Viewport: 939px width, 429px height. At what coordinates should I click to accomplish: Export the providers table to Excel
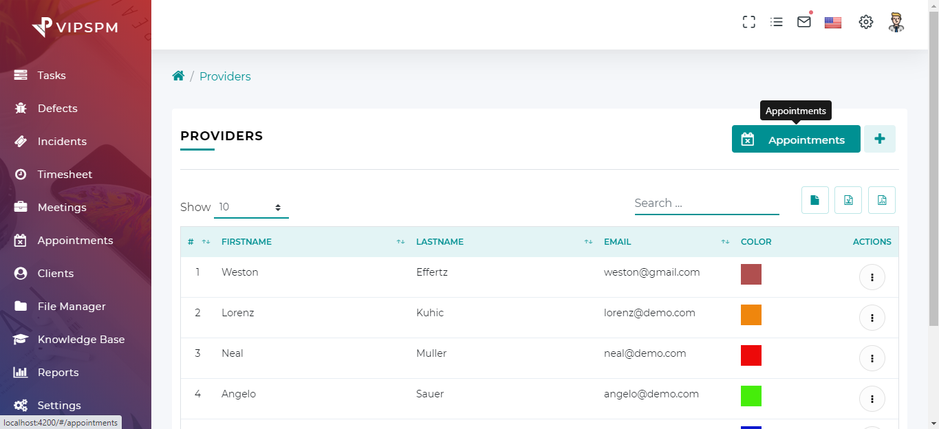[848, 199]
